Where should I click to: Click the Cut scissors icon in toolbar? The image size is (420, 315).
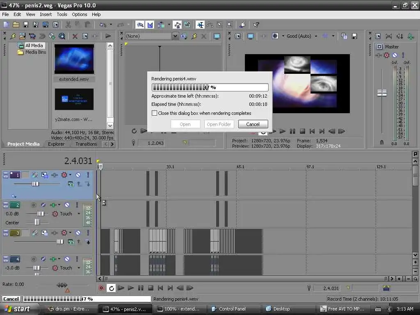[x=68, y=25]
